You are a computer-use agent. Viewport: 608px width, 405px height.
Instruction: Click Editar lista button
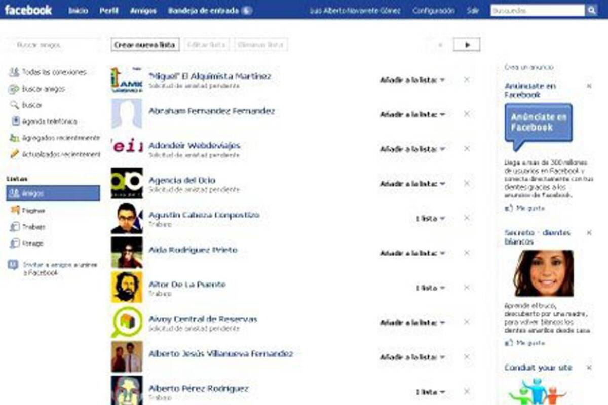[207, 45]
